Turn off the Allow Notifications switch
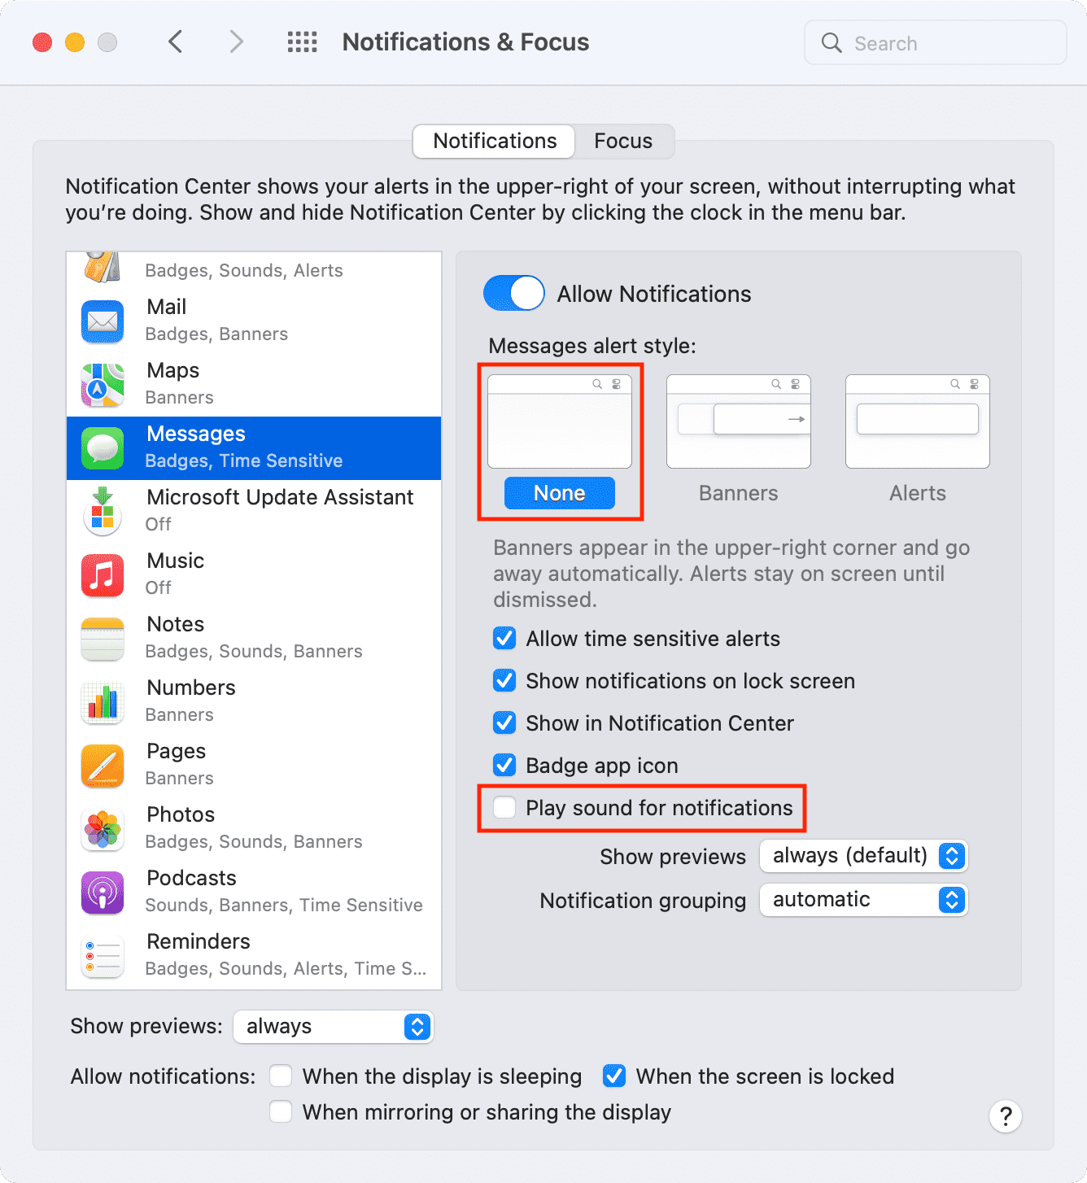This screenshot has height=1183, width=1087. [514, 294]
